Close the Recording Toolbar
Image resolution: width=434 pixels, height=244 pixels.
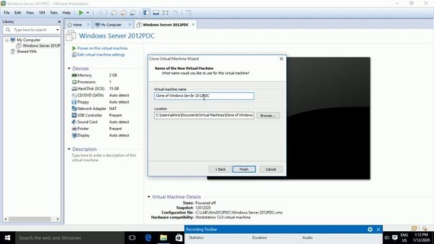coord(378,229)
